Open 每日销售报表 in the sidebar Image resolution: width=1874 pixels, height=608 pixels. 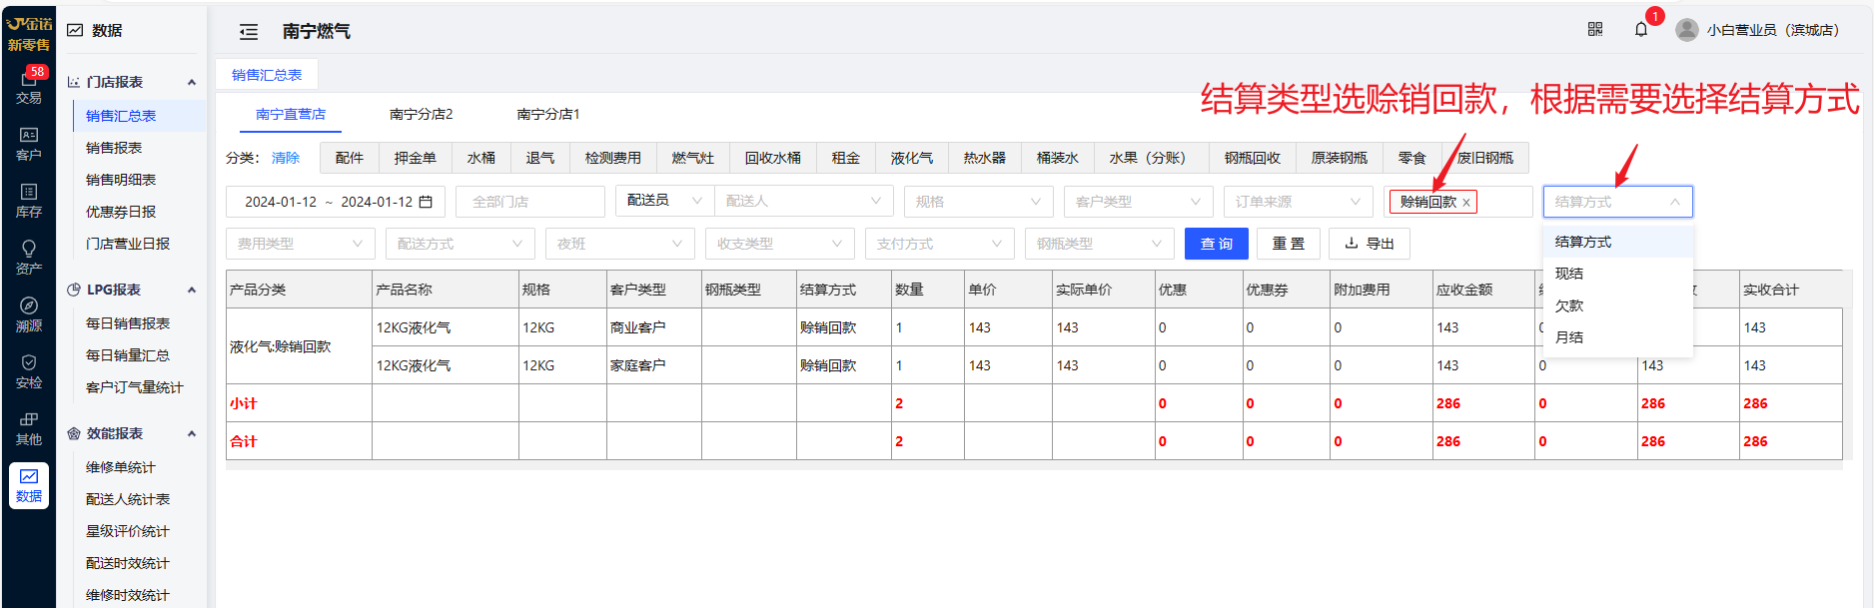coord(128,323)
